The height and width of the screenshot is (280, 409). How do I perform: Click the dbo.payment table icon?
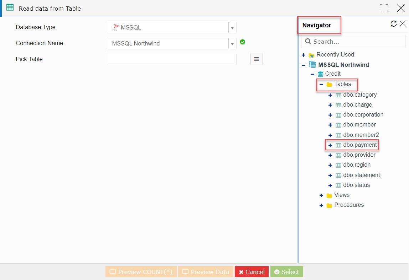click(338, 145)
